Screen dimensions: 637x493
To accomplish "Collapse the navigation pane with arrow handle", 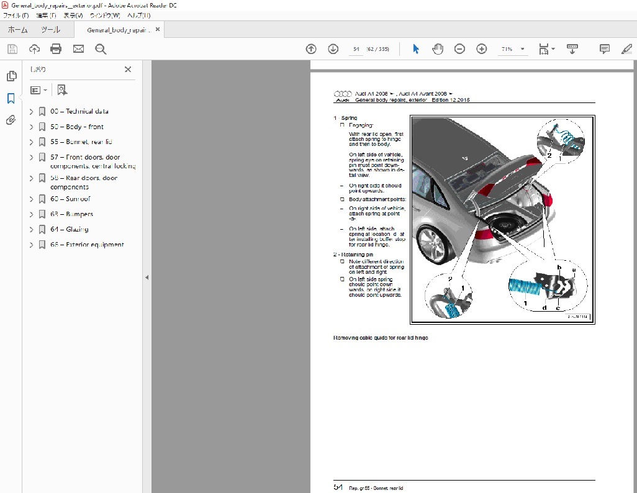I will tap(147, 278).
